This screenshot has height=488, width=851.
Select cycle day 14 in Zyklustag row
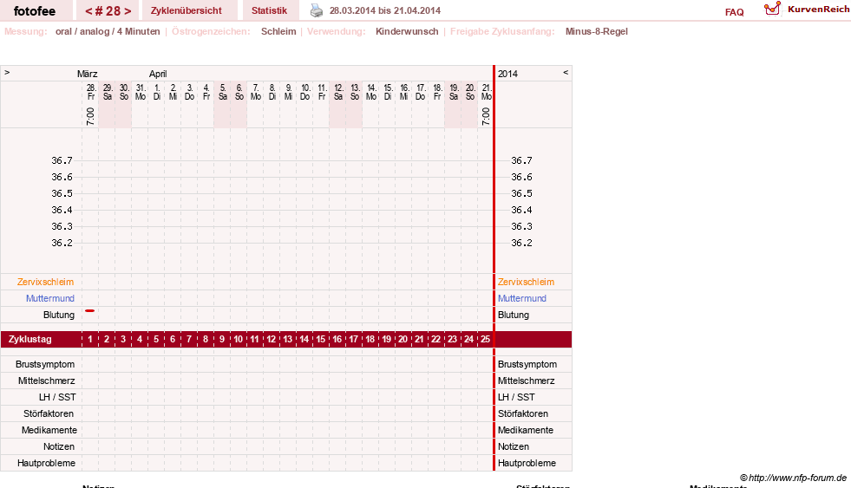tap(304, 340)
